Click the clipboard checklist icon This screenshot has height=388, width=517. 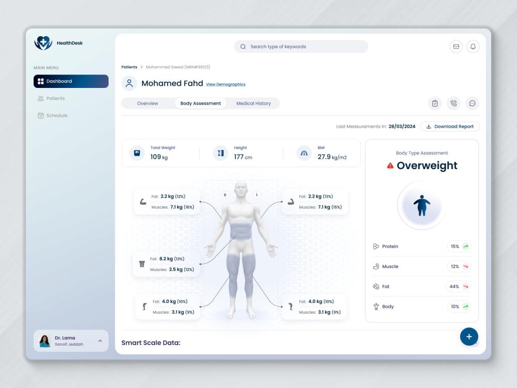coord(435,103)
